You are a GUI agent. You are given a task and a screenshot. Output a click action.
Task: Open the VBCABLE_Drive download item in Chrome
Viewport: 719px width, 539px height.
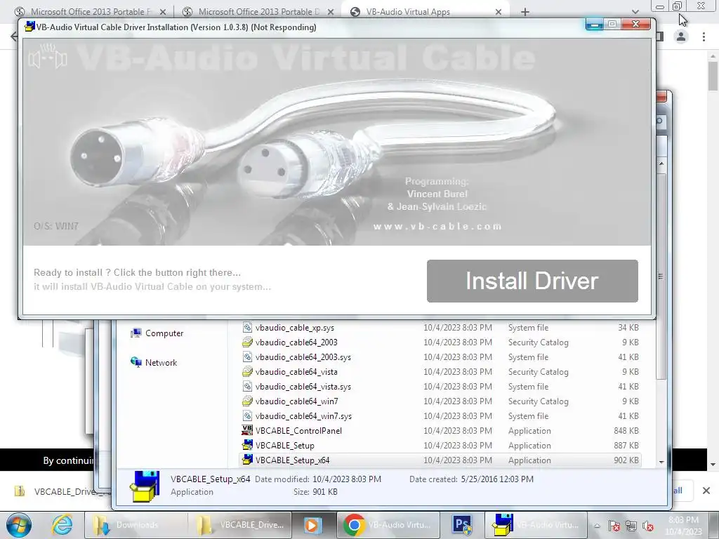[x=62, y=491]
